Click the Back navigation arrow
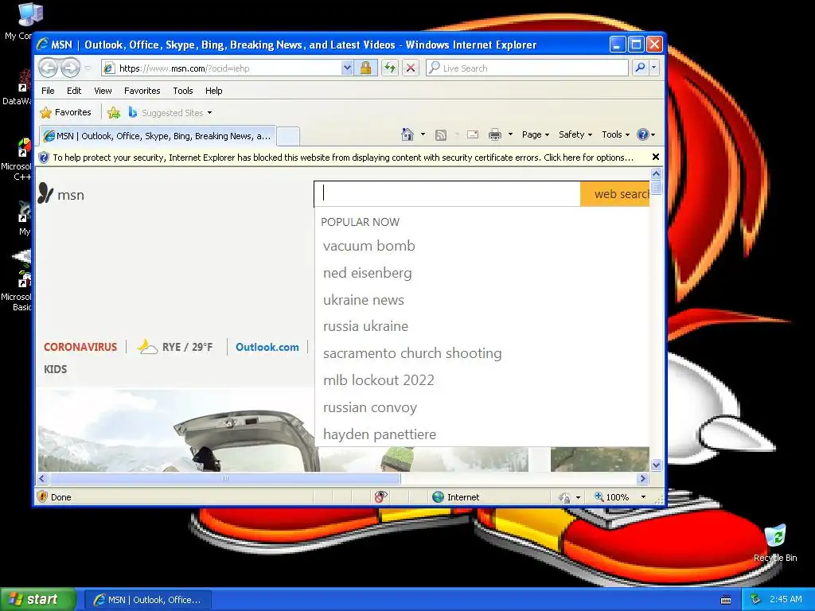 pyautogui.click(x=48, y=68)
